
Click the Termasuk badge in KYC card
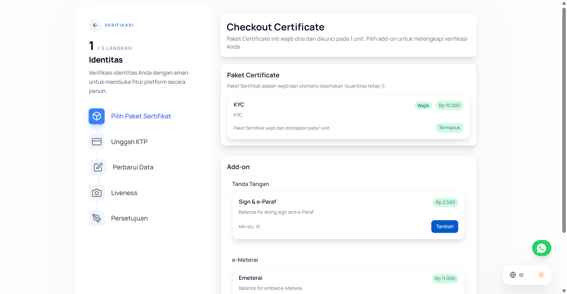pyautogui.click(x=449, y=128)
